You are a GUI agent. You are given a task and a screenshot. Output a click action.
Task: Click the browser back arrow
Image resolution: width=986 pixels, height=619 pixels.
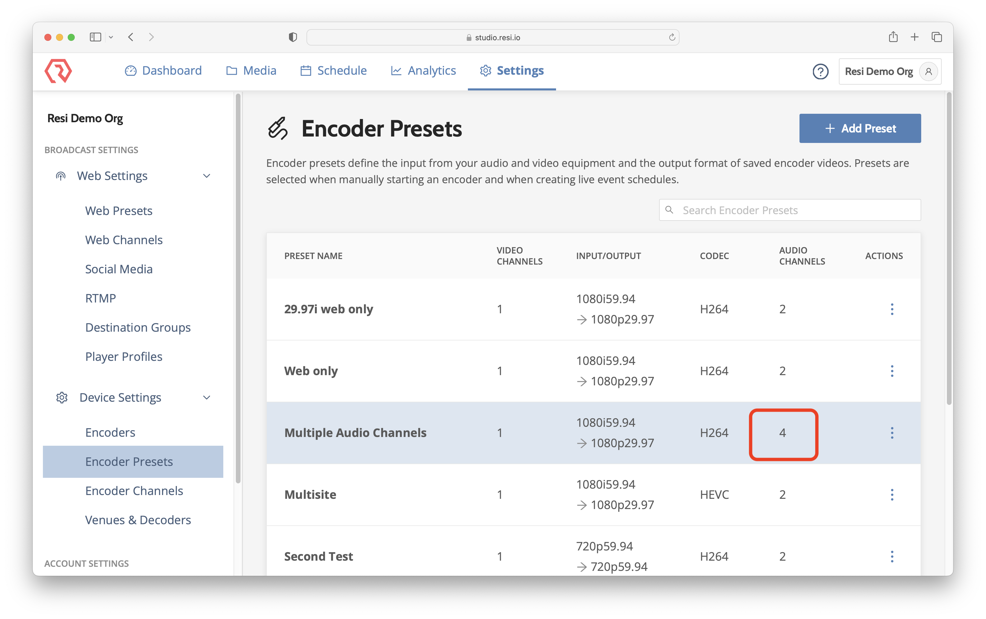[x=131, y=37]
